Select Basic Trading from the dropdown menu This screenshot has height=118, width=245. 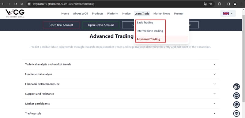(145, 23)
